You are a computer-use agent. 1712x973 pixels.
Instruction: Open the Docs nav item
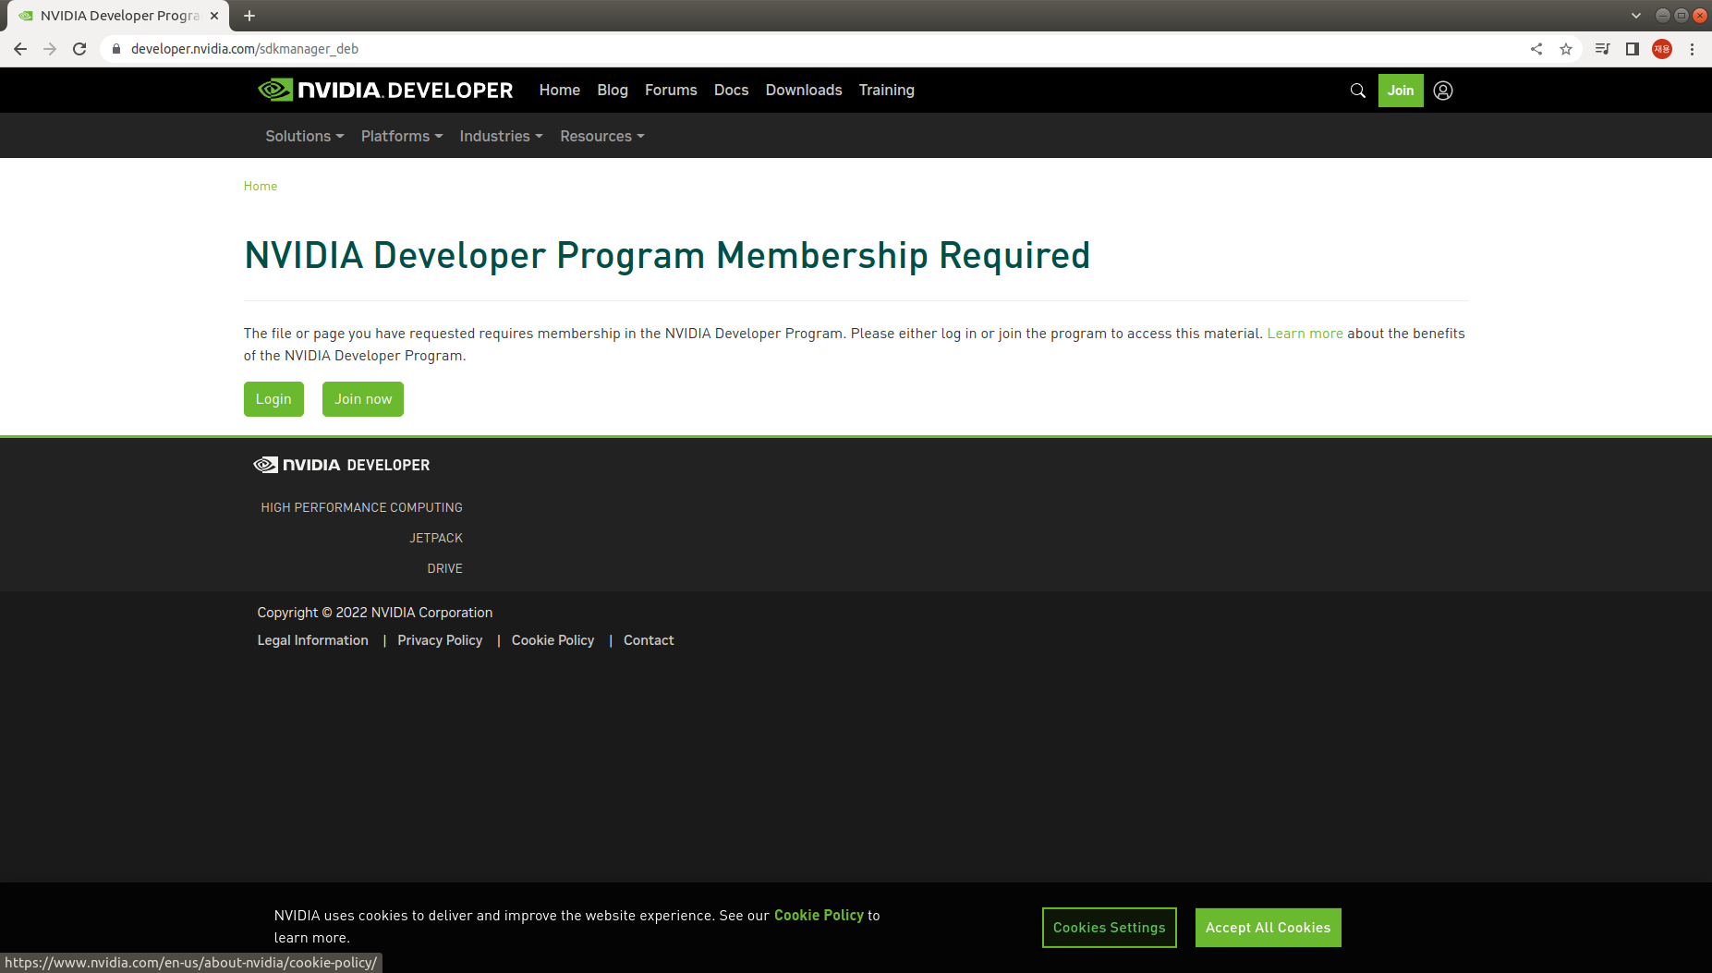(731, 90)
